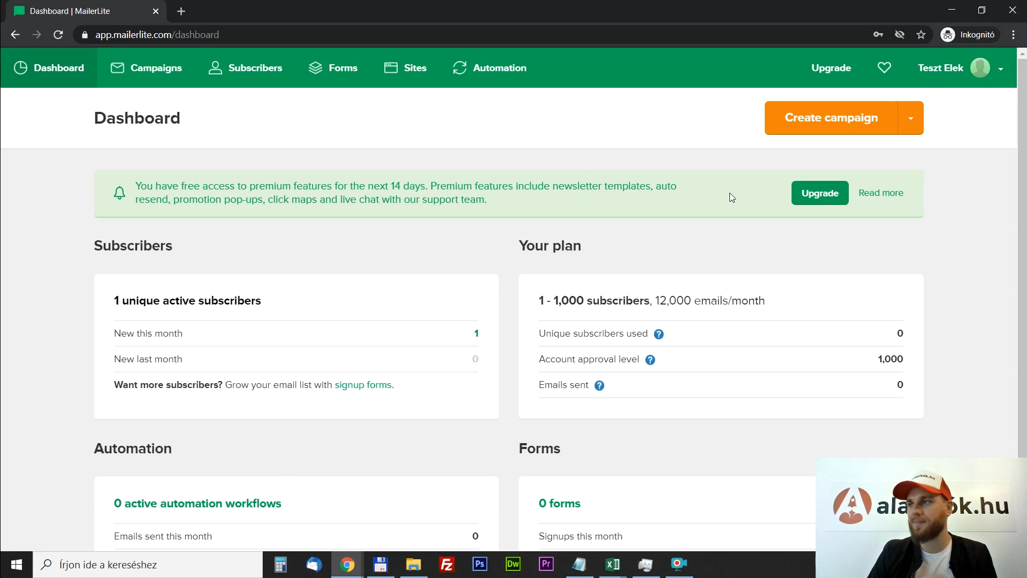Screen dimensions: 1027x578
Task: Click the green Upgrade button in banner
Action: click(x=820, y=193)
